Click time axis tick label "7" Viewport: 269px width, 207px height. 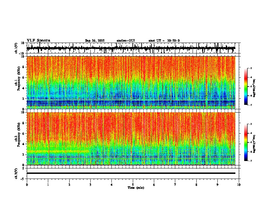pos(175,185)
